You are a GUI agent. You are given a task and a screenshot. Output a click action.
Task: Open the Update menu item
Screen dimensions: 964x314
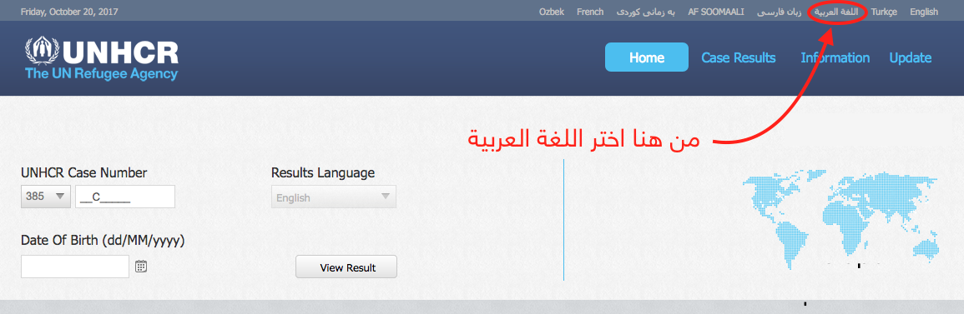(910, 57)
